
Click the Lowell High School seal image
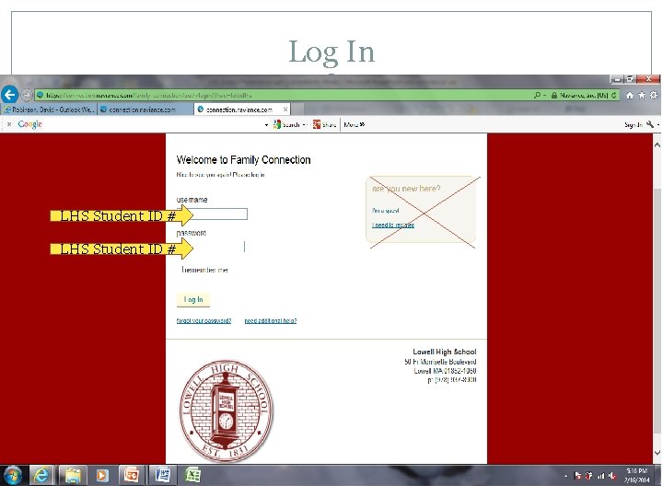pos(227,410)
